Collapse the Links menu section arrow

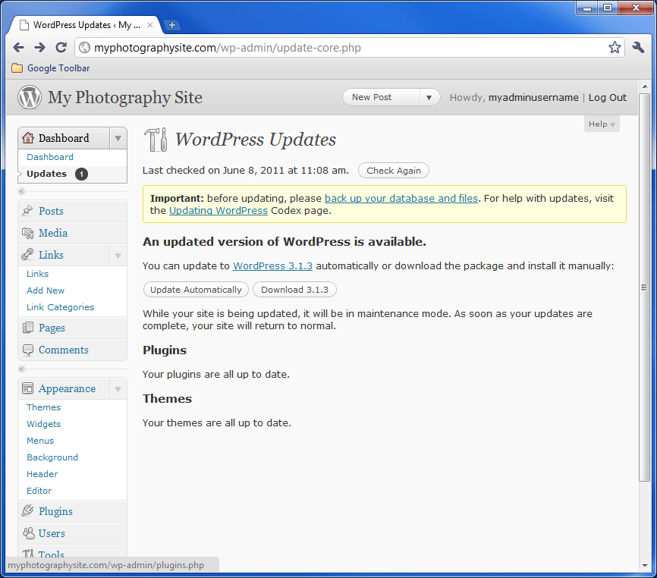coord(118,256)
